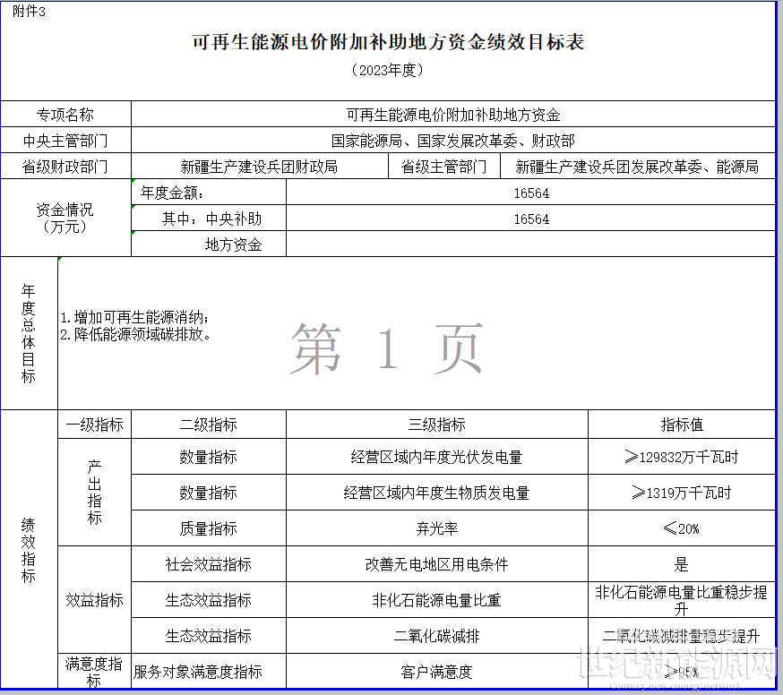This screenshot has width=783, height=695.
Task: Click the '≥95%' value cell
Action: pyautogui.click(x=682, y=671)
